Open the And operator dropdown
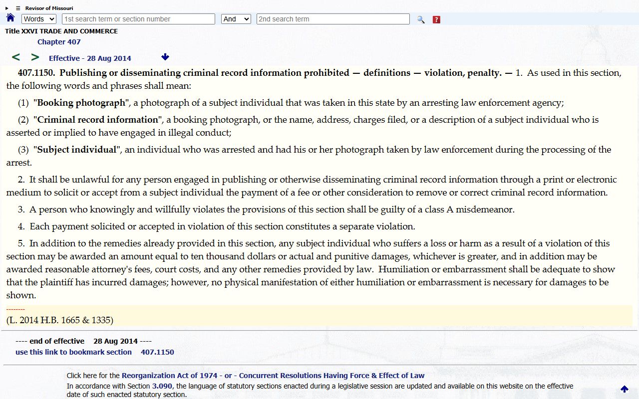Screen dimensions: 639x399 236,19
